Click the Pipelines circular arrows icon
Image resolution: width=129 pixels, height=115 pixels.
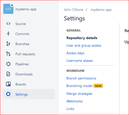coord(8,64)
